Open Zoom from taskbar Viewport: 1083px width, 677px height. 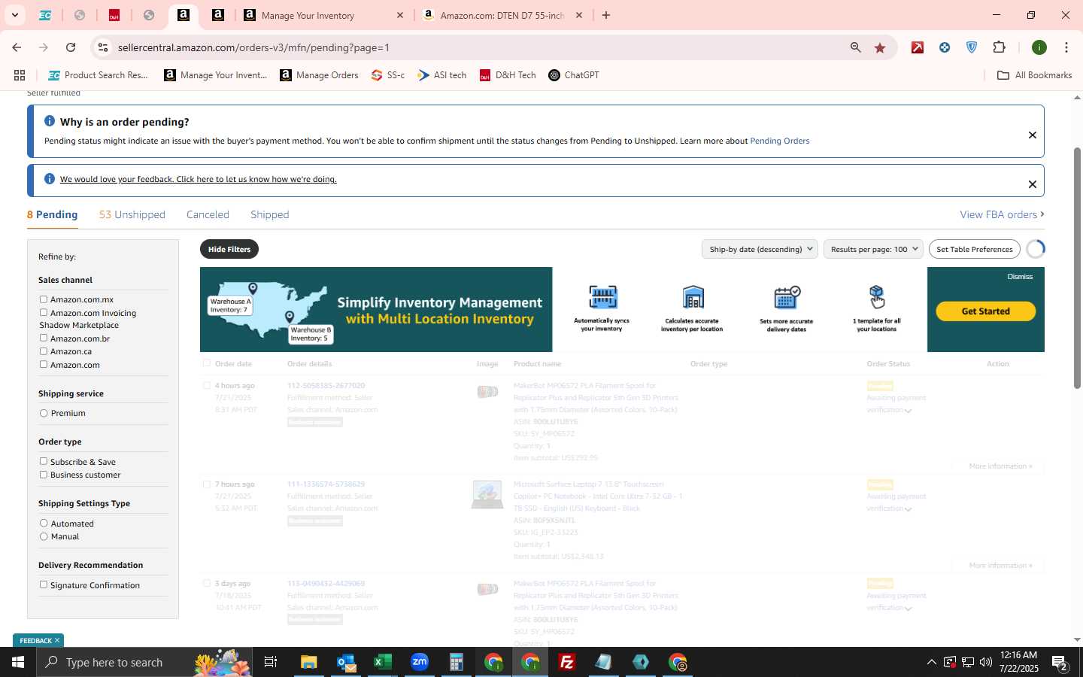coord(420,662)
